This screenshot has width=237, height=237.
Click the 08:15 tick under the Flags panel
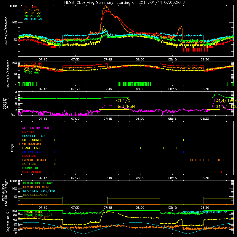pyautogui.click(x=172, y=178)
